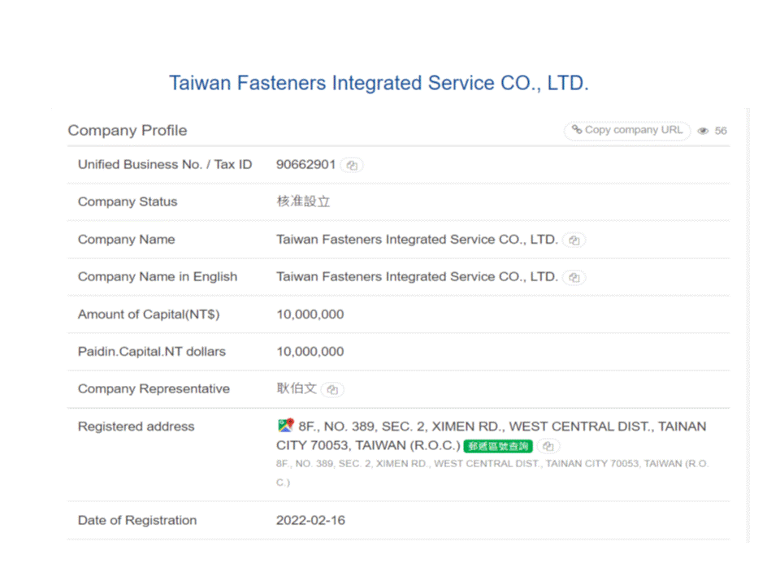
Task: Select the Company Profile heading
Action: 128,130
